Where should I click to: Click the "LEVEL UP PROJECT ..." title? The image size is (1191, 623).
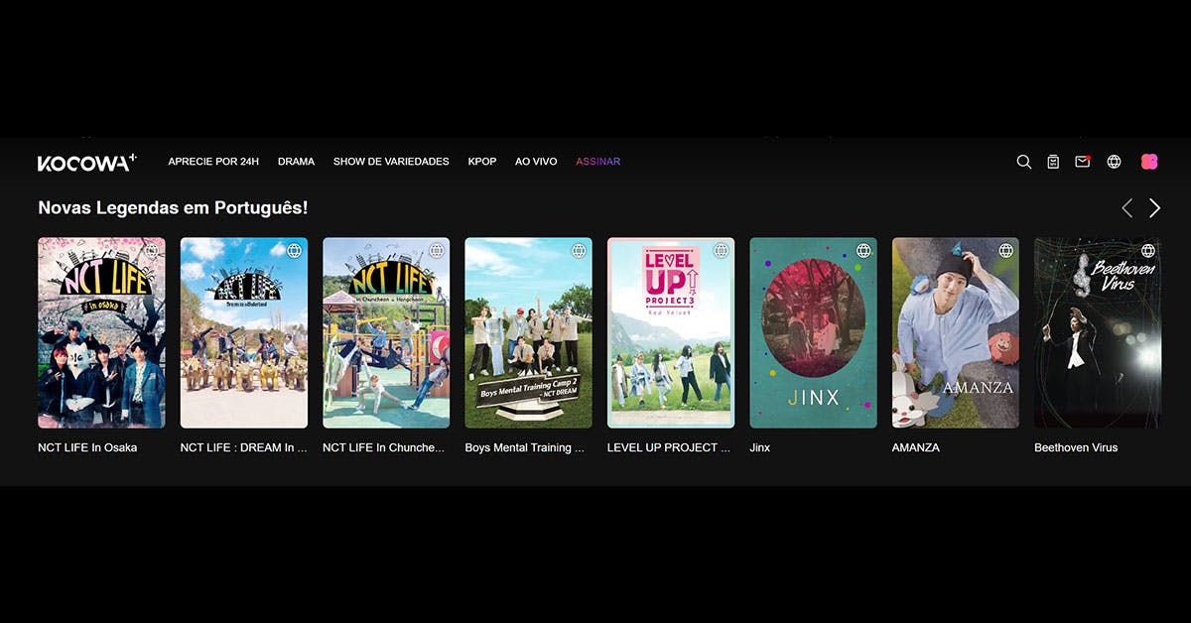pos(669,447)
